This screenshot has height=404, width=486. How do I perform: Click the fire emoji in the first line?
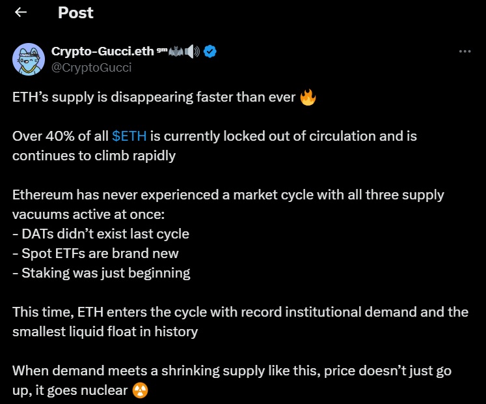coord(308,98)
